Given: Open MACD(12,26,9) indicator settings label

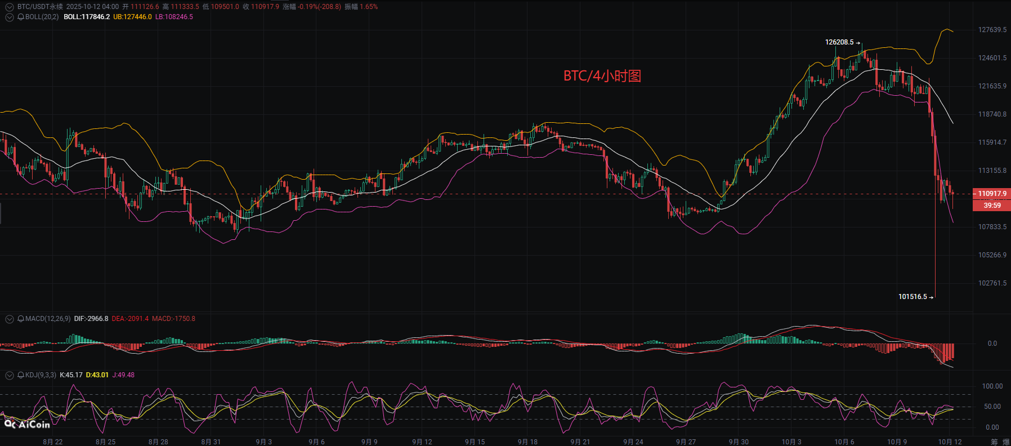Looking at the screenshot, I should (x=48, y=319).
